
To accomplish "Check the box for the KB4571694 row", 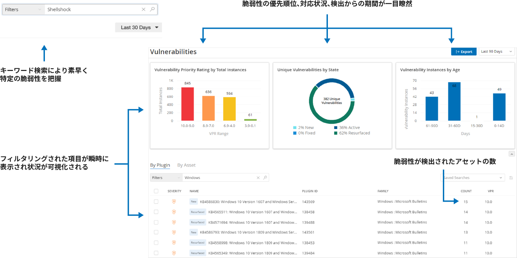I will 156,222.
